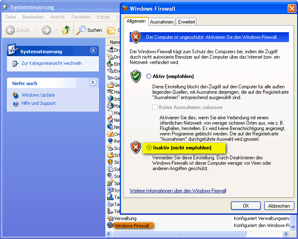Viewport: 298px width, 239px height.
Task: Open the house network wizard (Ne...) icon
Action: click(x=113, y=120)
